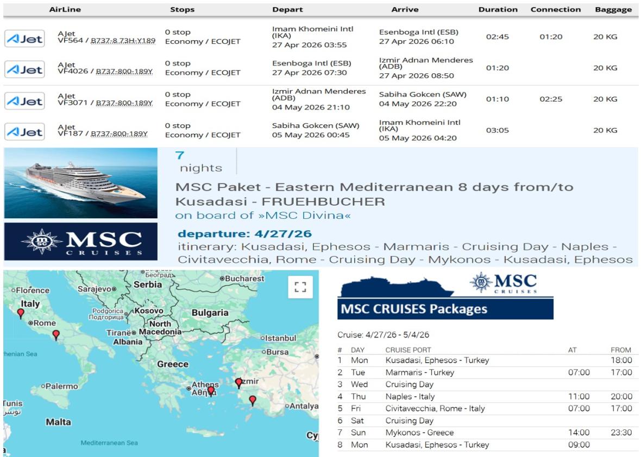Click the AJet logo for flight VF4026
The width and height of the screenshot is (641, 457).
[x=24, y=70]
